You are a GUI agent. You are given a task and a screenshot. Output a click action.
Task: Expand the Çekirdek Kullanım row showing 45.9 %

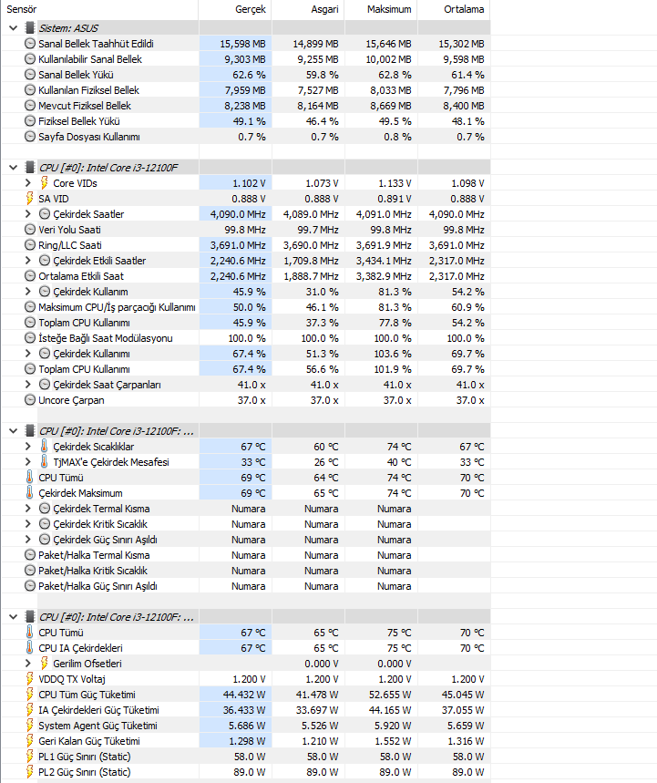coord(28,291)
